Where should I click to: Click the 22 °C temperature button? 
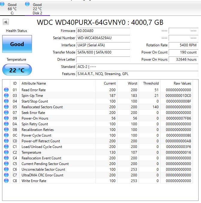17,70
